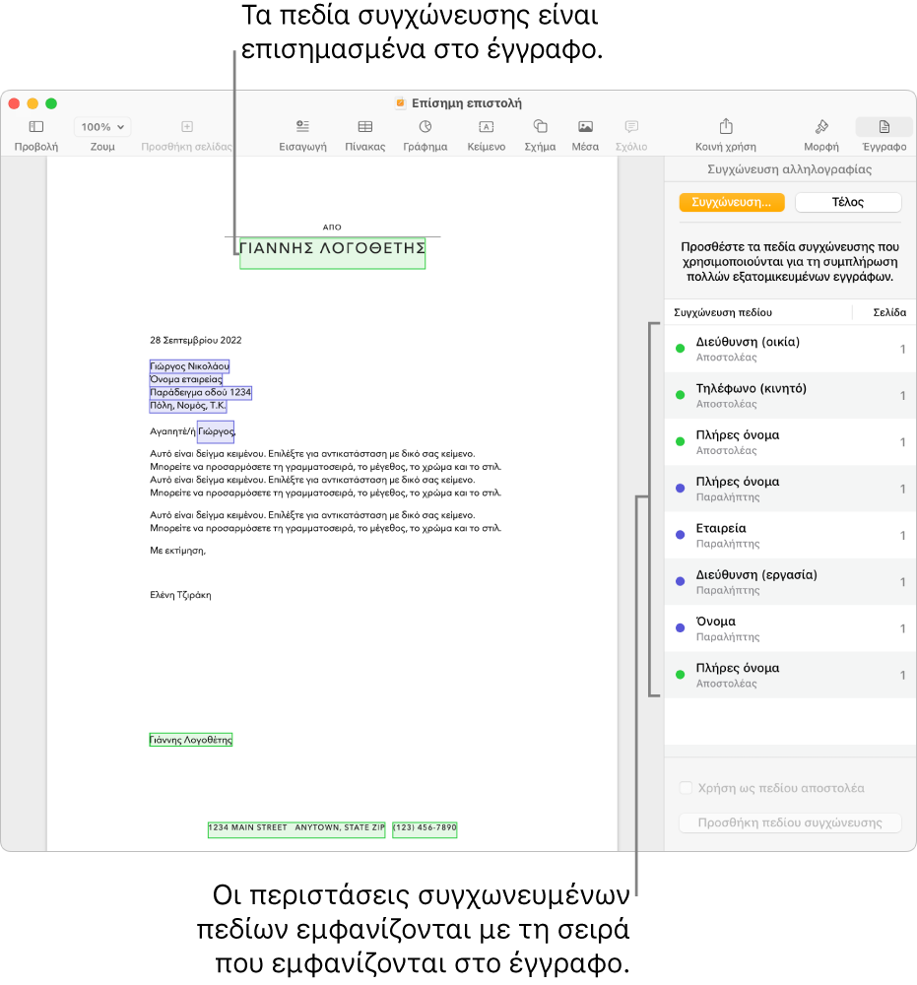The height and width of the screenshot is (985, 917).
Task: Show the Μορφή format inspector
Action: tap(821, 127)
